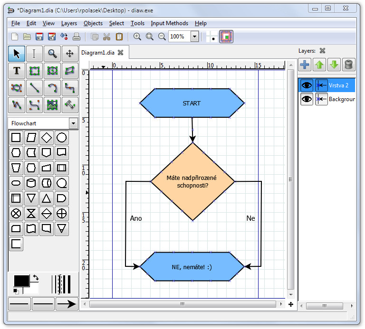Image resolution: width=365 pixels, height=329 pixels.
Task: Select the Bezier gon tool
Action: (17, 88)
